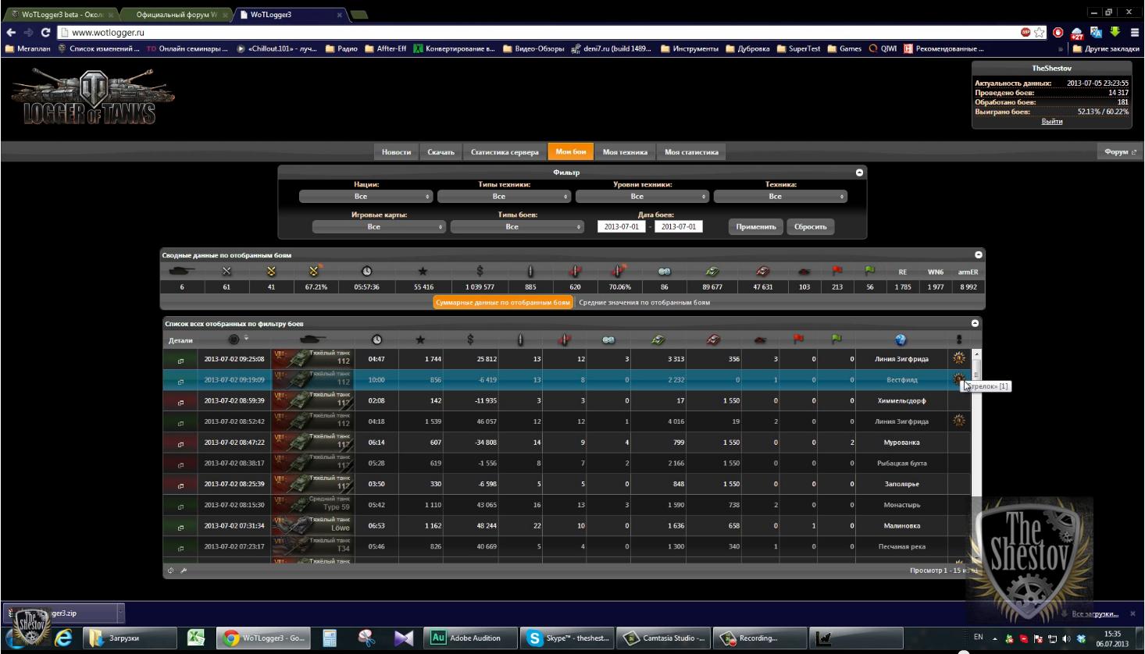Click the battle list vertical scrollbar thumb
The height and width of the screenshot is (654, 1145).
(976, 369)
